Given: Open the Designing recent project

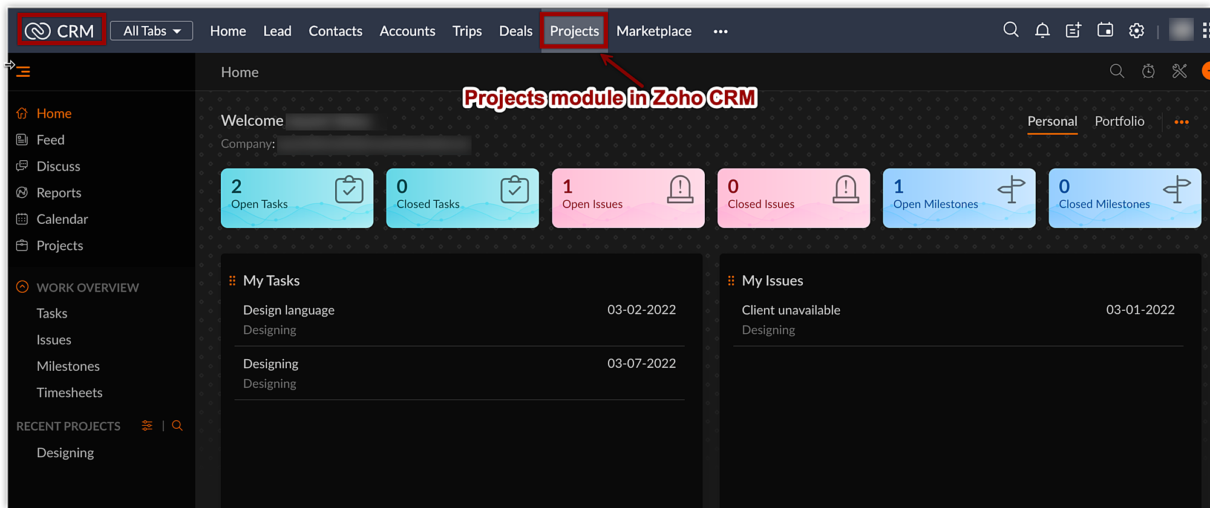Looking at the screenshot, I should pyautogui.click(x=65, y=453).
